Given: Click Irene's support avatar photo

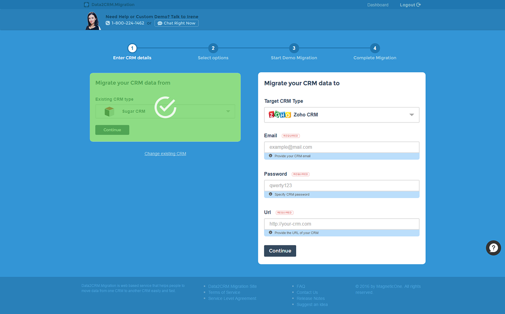Looking at the screenshot, I should 93,21.
